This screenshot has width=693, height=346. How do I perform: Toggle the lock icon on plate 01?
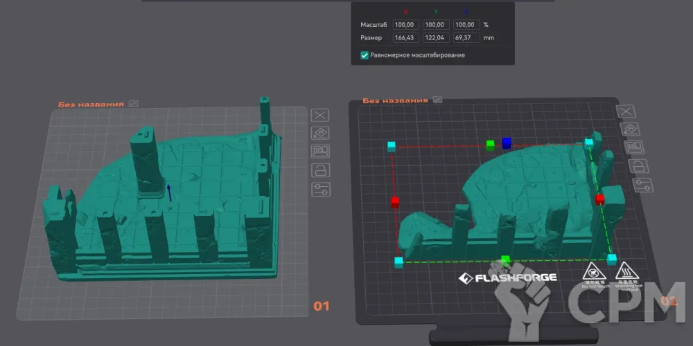(319, 170)
